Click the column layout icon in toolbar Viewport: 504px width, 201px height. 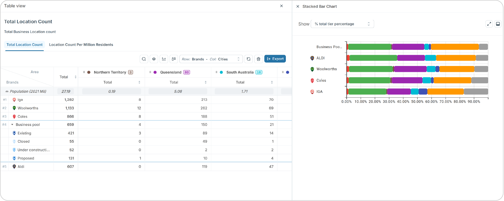point(174,59)
